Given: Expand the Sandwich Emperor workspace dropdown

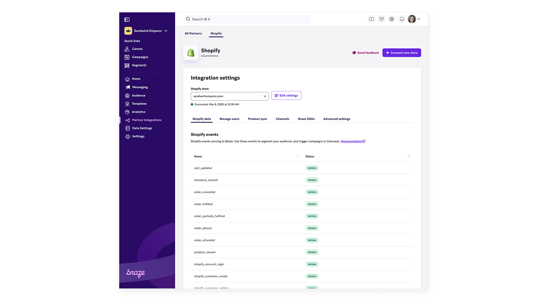Looking at the screenshot, I should point(166,31).
